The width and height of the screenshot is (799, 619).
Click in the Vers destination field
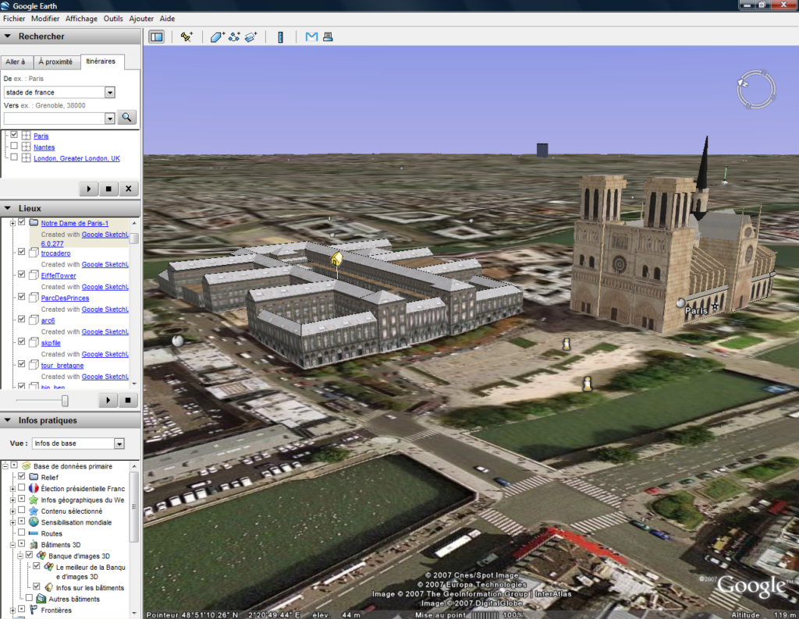coord(55,118)
